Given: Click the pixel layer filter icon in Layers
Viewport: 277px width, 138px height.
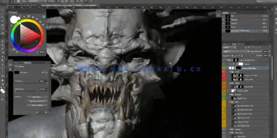Looking at the screenshot, I should pos(246,47).
